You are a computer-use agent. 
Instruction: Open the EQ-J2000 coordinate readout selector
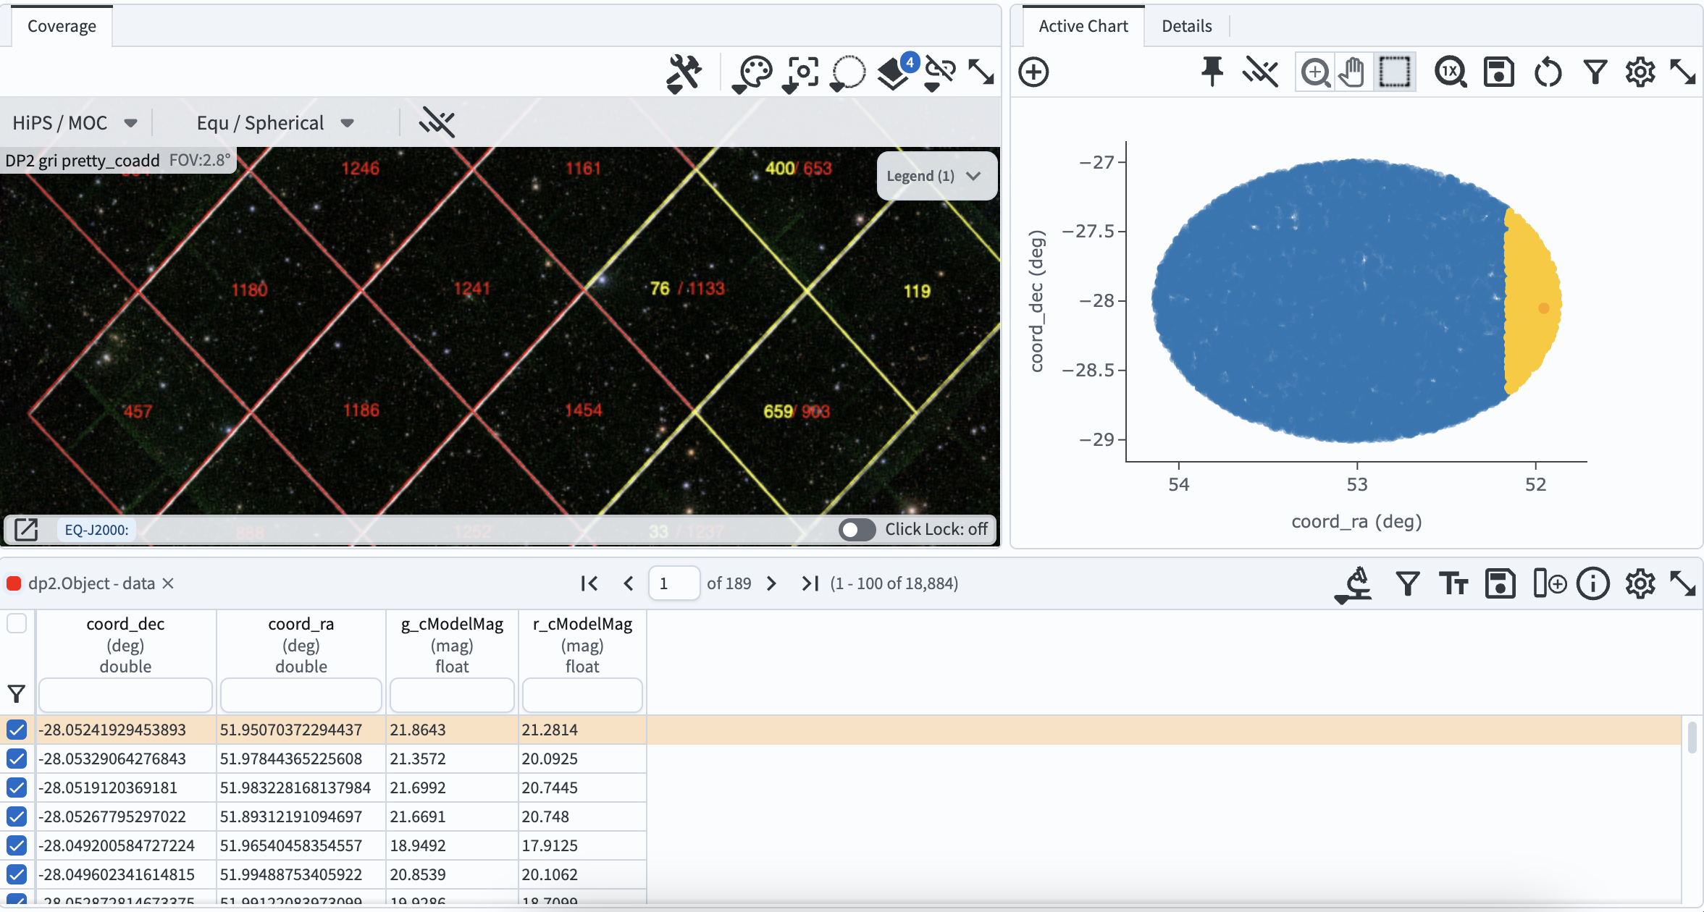point(96,530)
